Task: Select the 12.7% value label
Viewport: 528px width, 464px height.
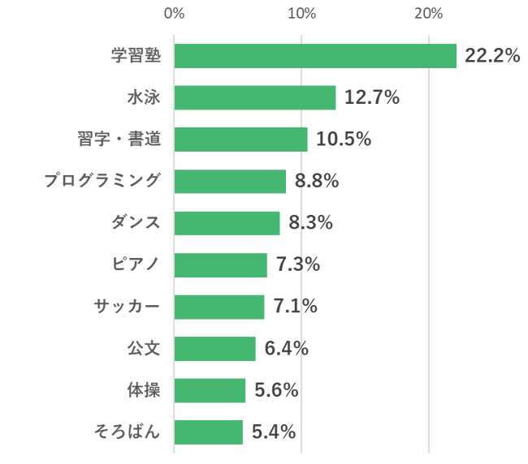Action: tap(372, 98)
